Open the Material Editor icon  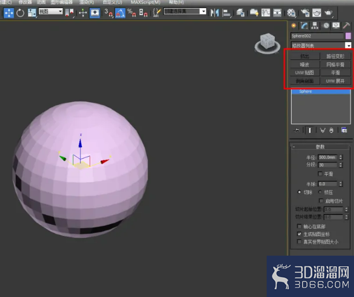pos(291,13)
